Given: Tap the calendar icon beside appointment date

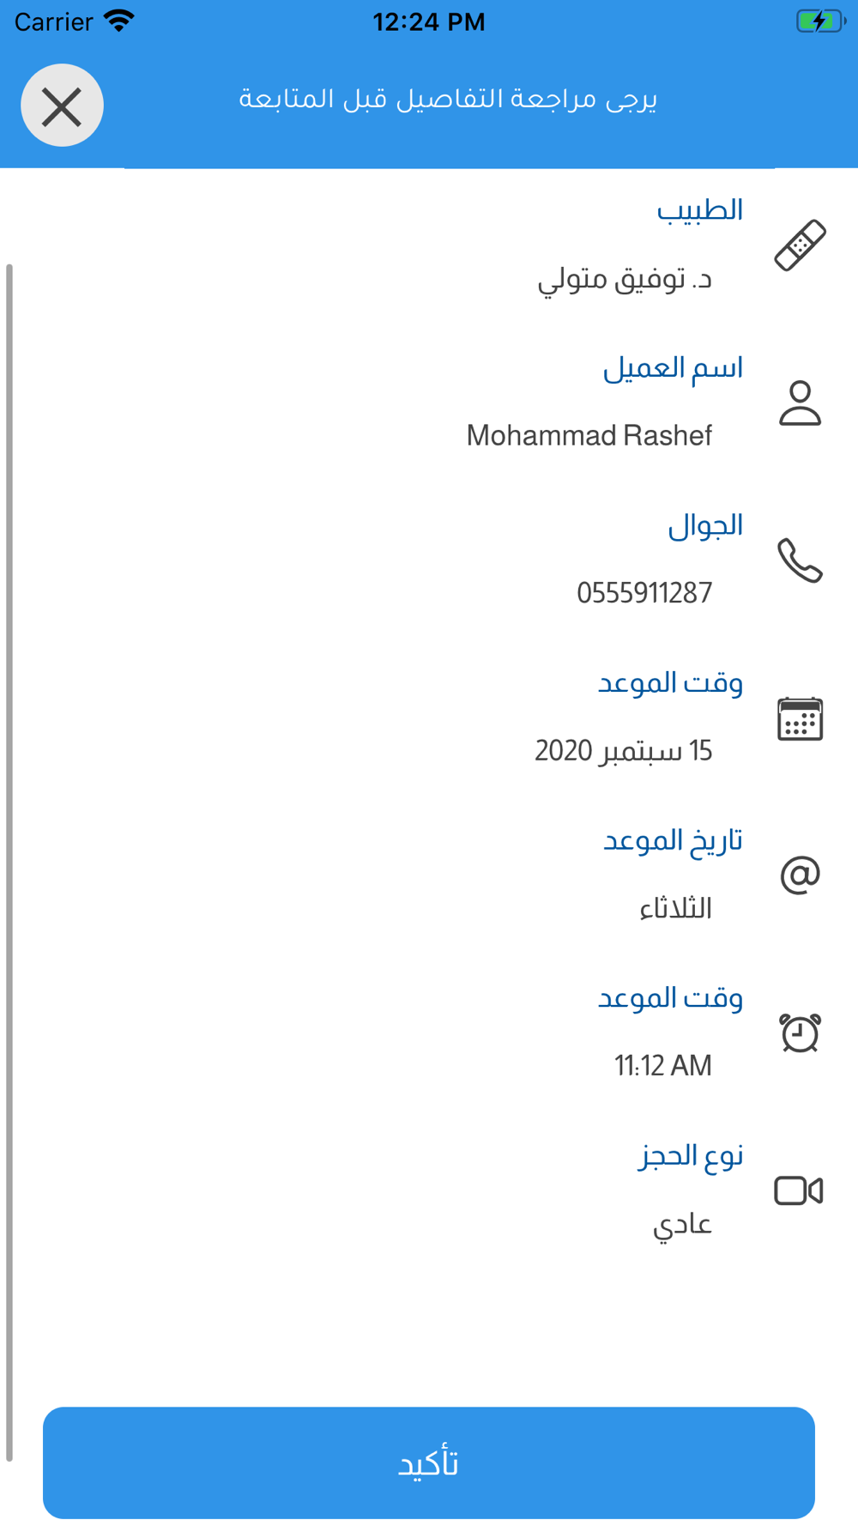Looking at the screenshot, I should coord(800,718).
